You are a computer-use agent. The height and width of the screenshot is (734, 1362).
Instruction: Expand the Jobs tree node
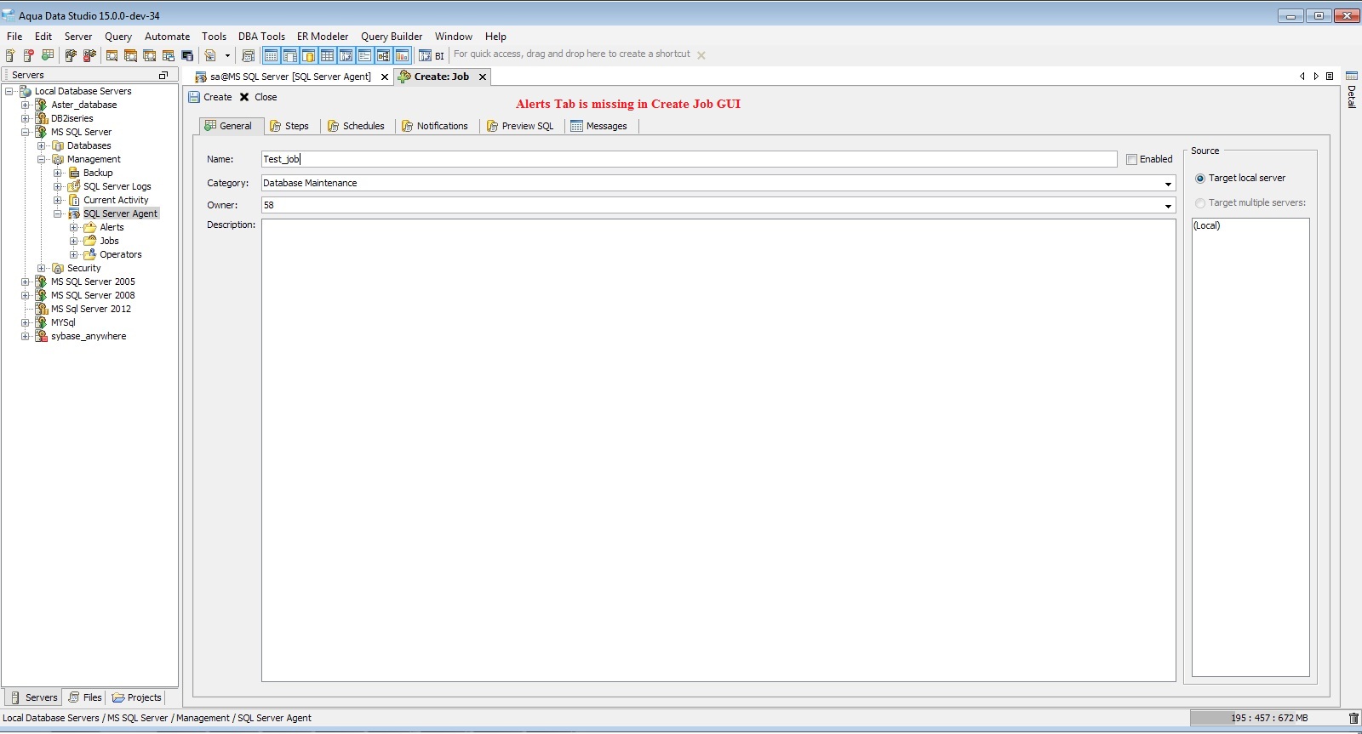[74, 241]
